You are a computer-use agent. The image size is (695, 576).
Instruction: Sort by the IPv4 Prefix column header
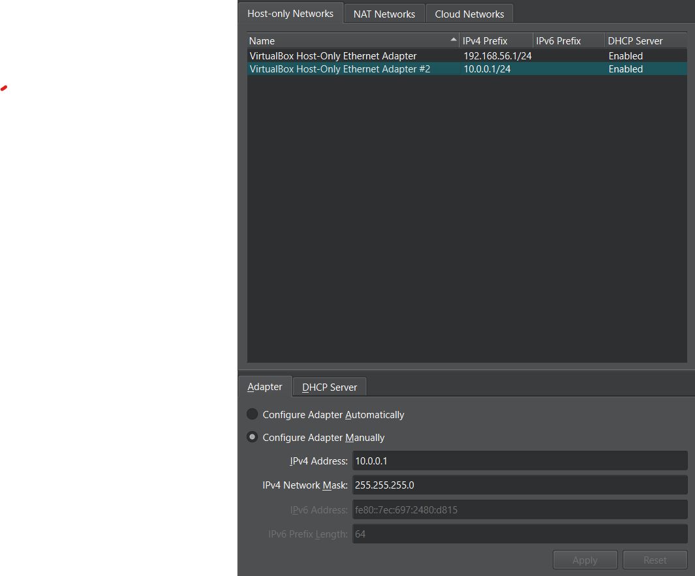coord(496,40)
